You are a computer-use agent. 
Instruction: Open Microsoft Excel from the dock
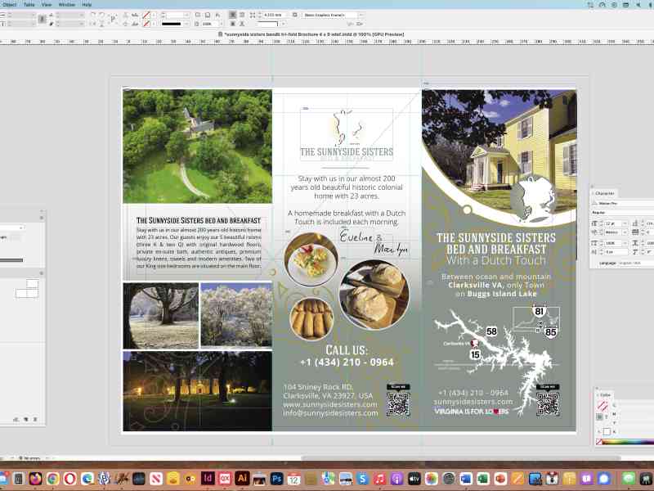click(x=483, y=478)
